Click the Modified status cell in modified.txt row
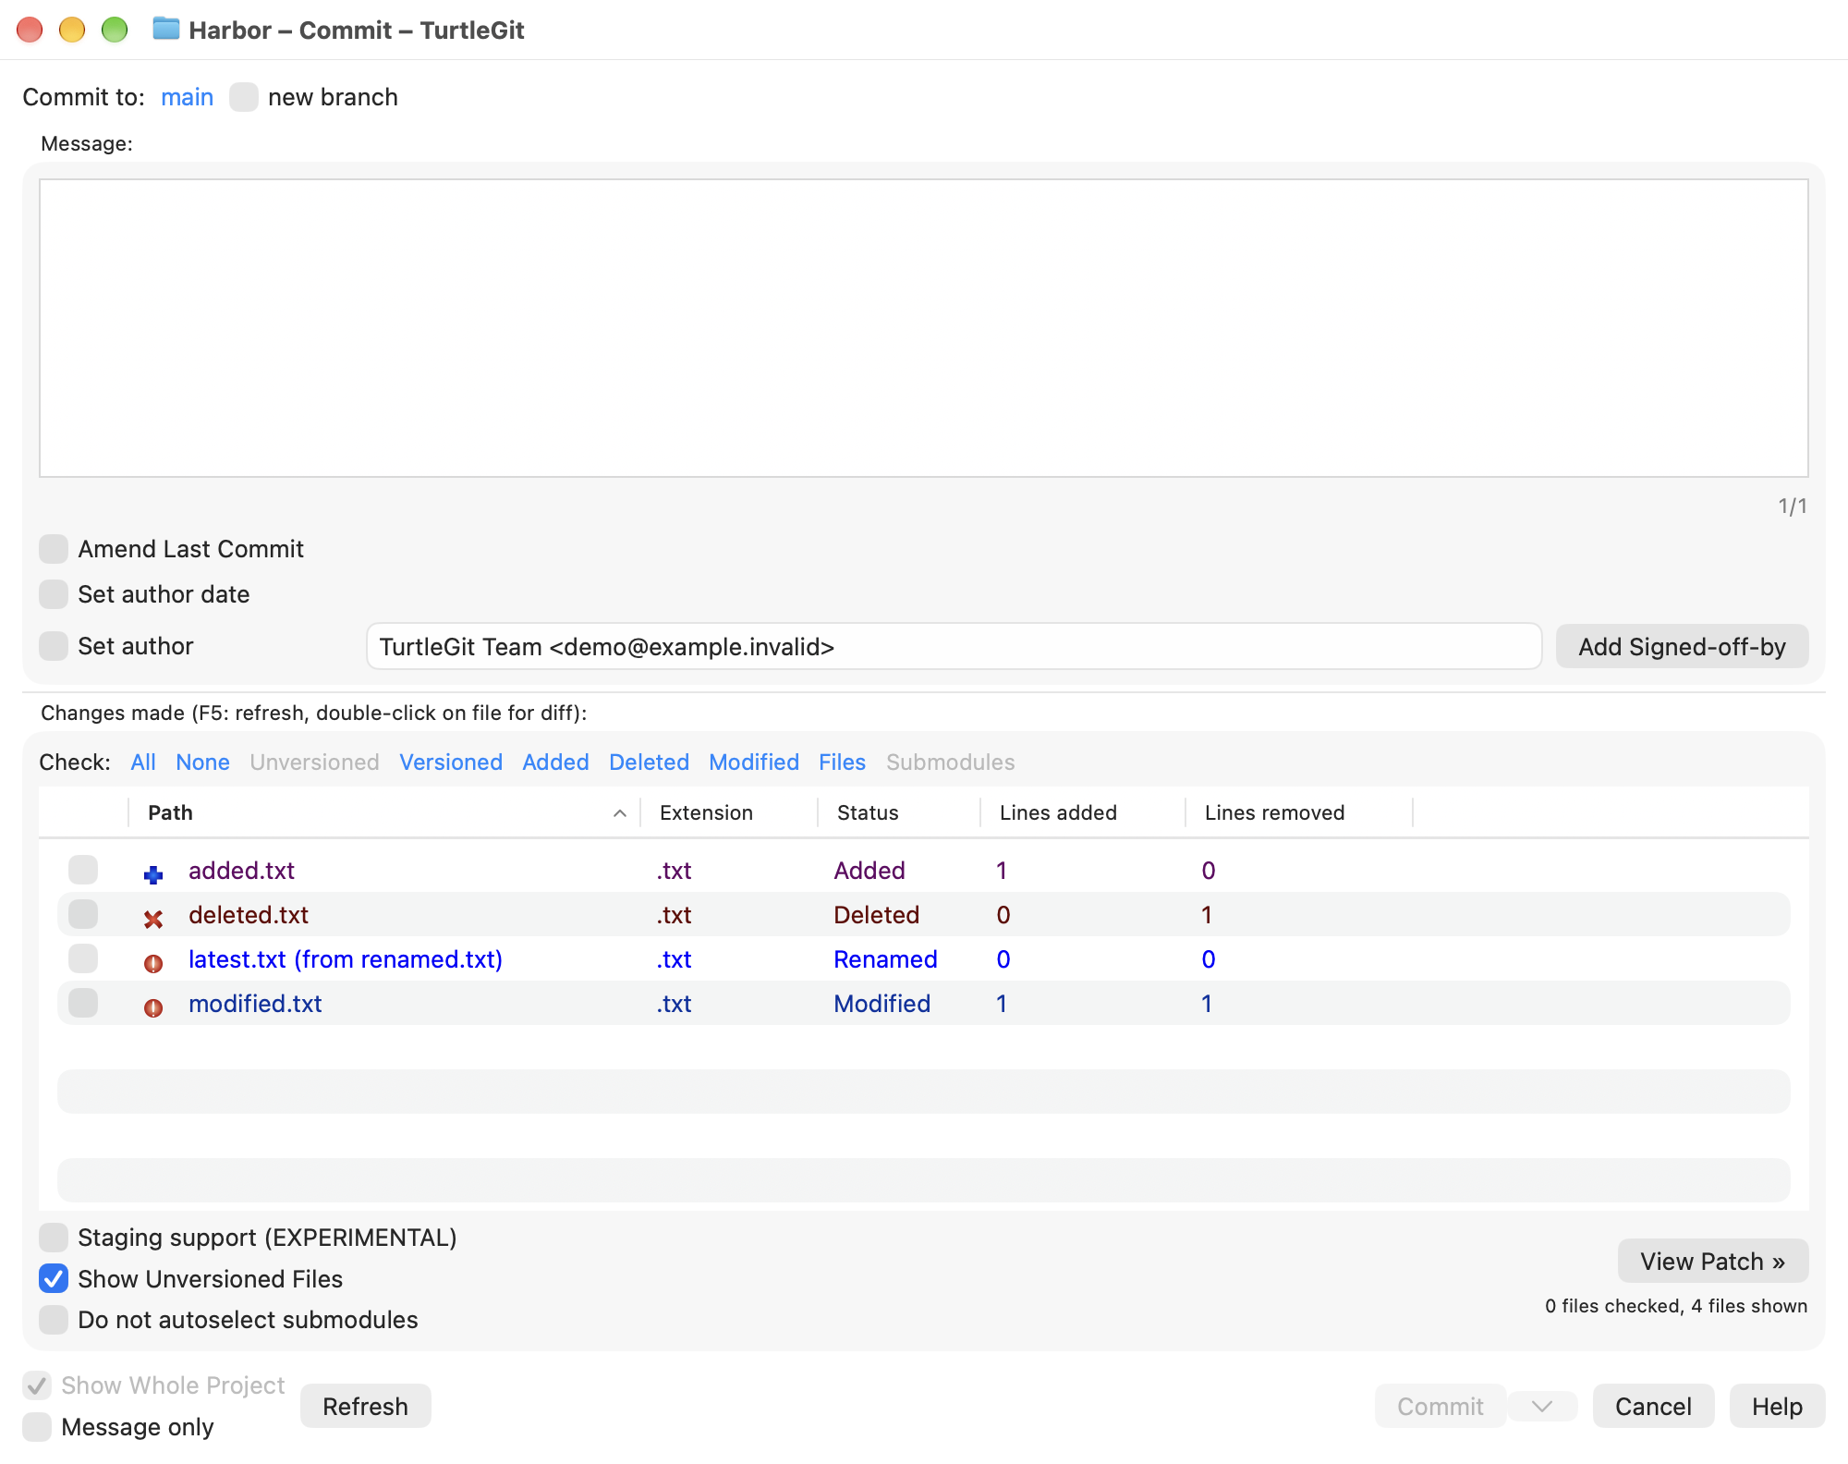This screenshot has width=1848, height=1464. point(881,1004)
